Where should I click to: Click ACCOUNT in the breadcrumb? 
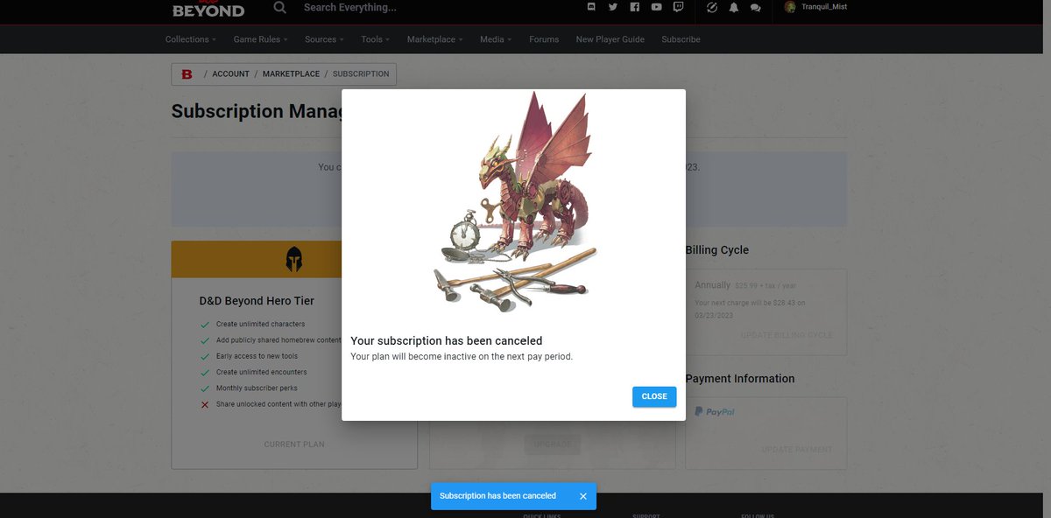point(231,74)
